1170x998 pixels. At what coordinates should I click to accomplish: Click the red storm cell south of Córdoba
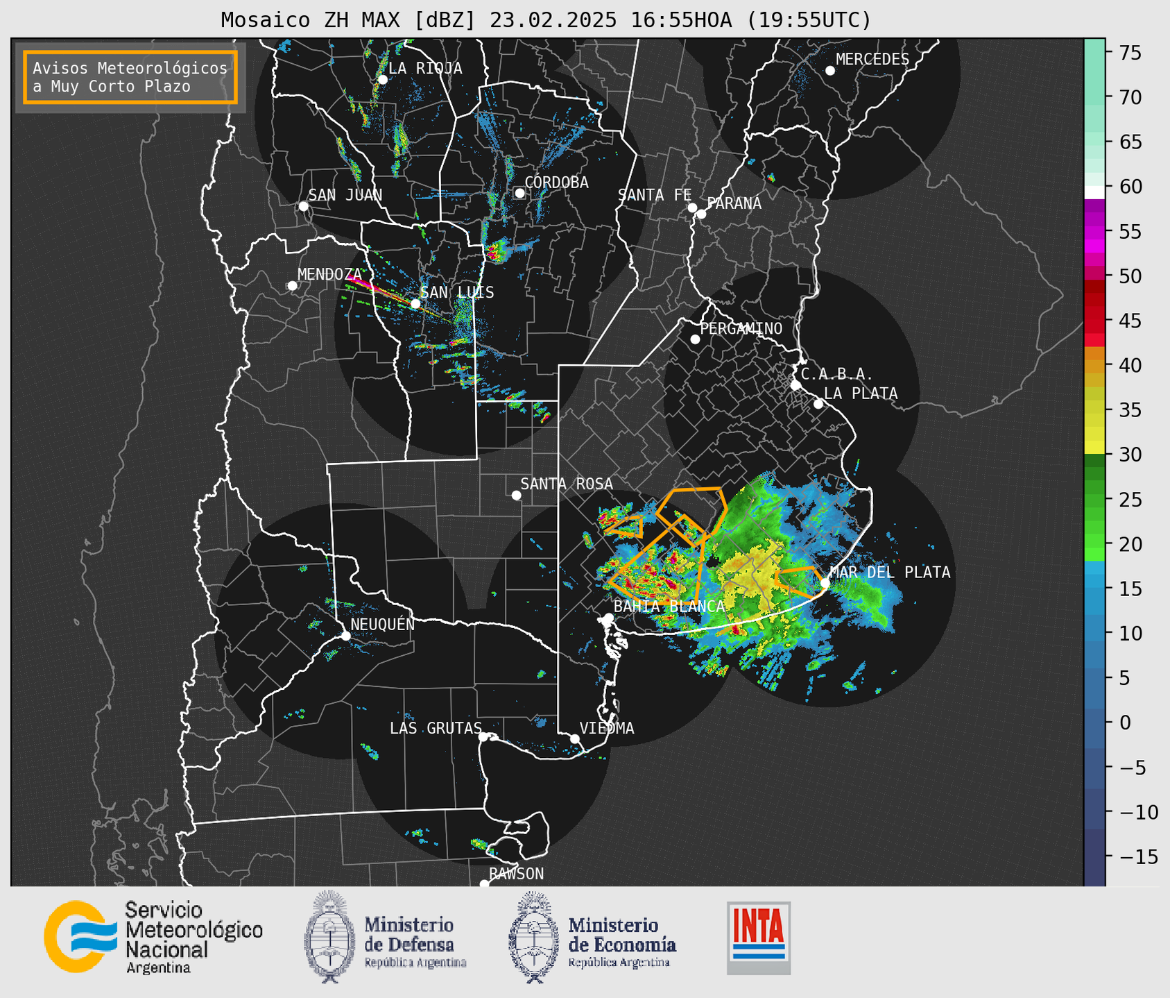pos(496,251)
